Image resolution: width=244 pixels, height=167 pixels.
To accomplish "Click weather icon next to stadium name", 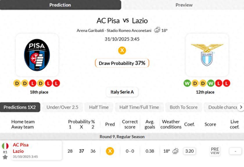I will click(157, 30).
